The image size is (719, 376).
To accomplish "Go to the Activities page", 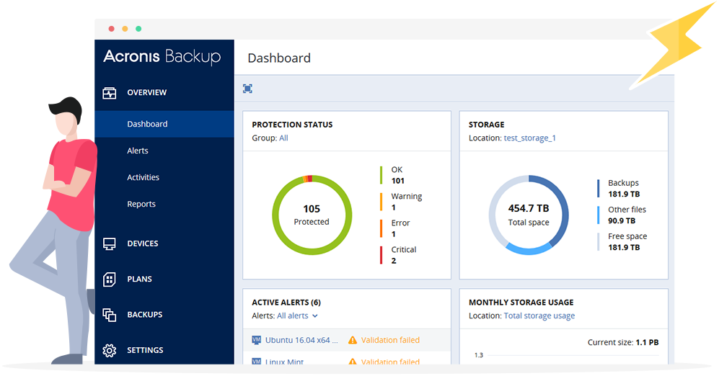I will click(x=143, y=177).
